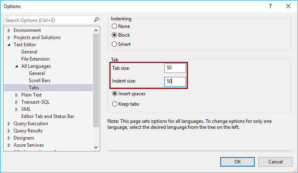The height and width of the screenshot is (173, 298).
Task: Focus the Search Options box
Action: point(48,20)
